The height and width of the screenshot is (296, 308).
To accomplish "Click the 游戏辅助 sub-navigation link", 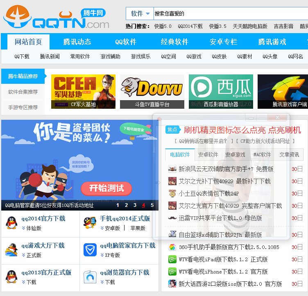I will click(110, 57).
